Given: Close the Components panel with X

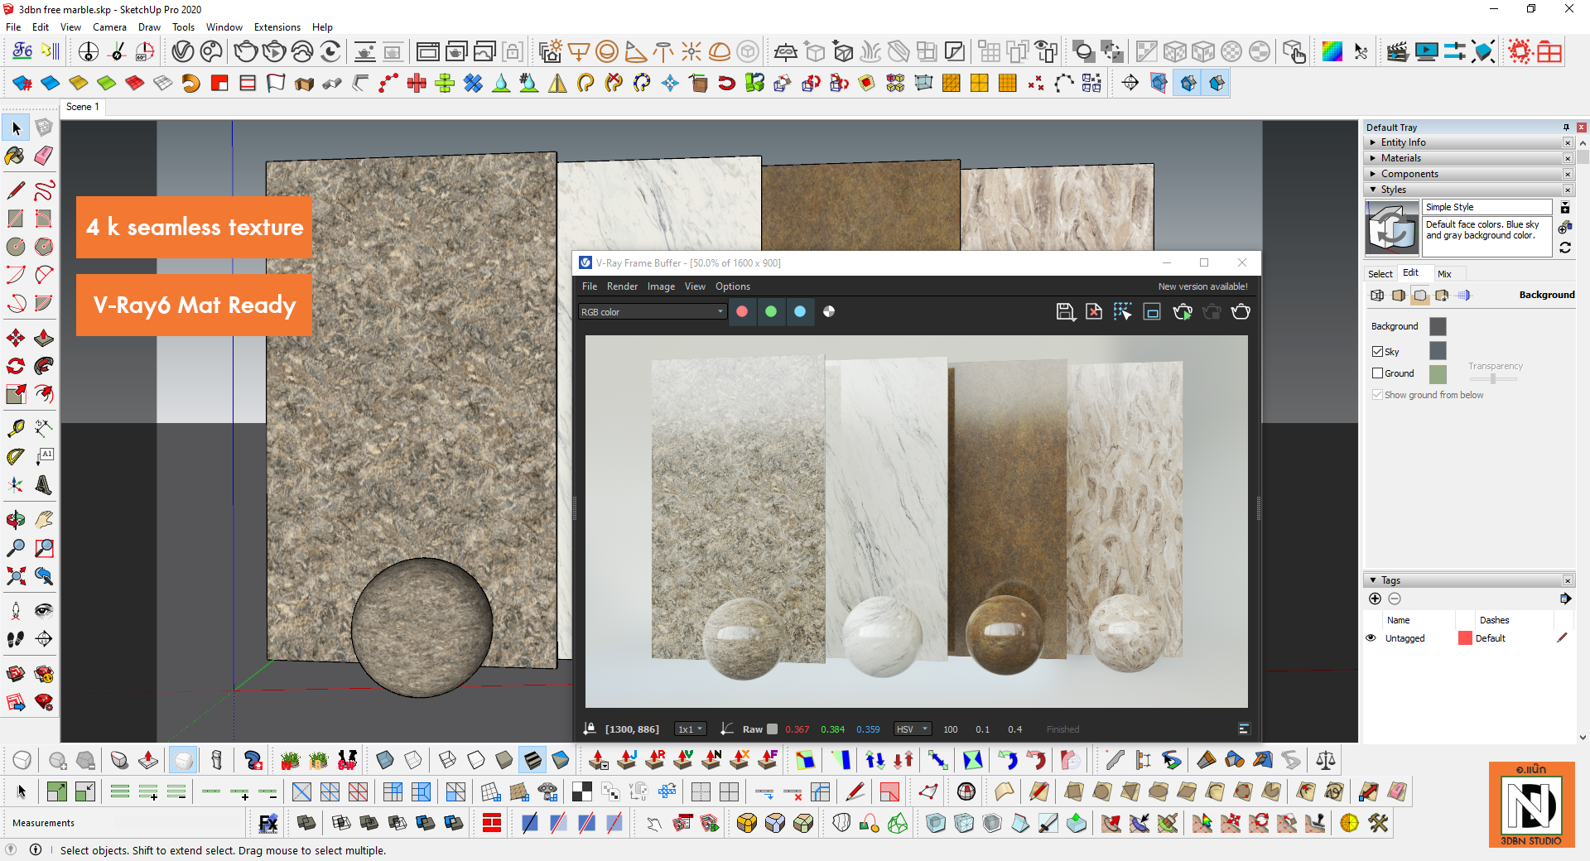Looking at the screenshot, I should point(1568,174).
